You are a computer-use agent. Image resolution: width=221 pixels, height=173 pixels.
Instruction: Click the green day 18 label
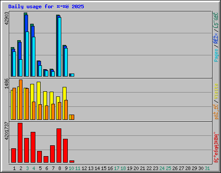click(x=123, y=168)
